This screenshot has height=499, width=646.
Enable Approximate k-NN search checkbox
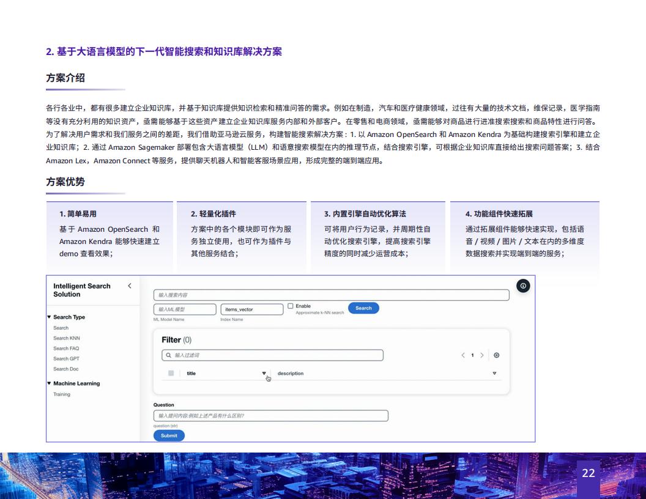pyautogui.click(x=291, y=306)
